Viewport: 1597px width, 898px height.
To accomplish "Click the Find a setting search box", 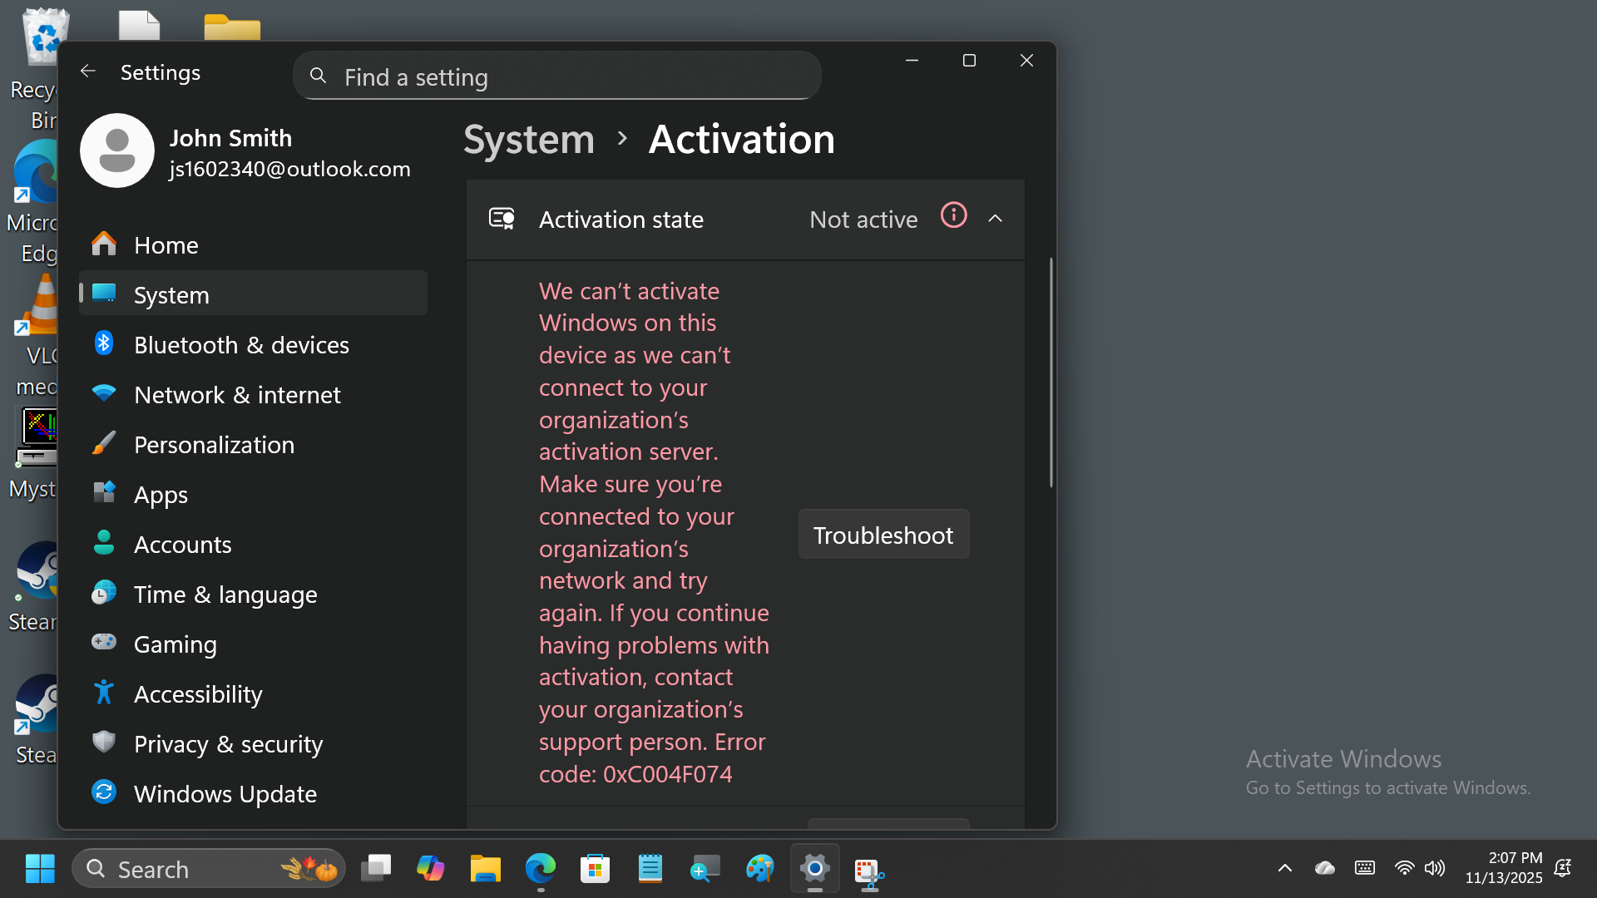I will point(557,76).
